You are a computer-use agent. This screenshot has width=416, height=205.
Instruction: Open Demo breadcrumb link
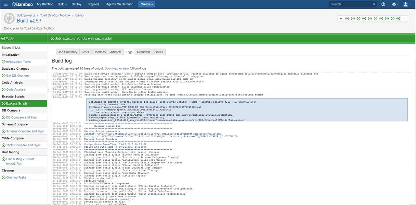point(79,15)
